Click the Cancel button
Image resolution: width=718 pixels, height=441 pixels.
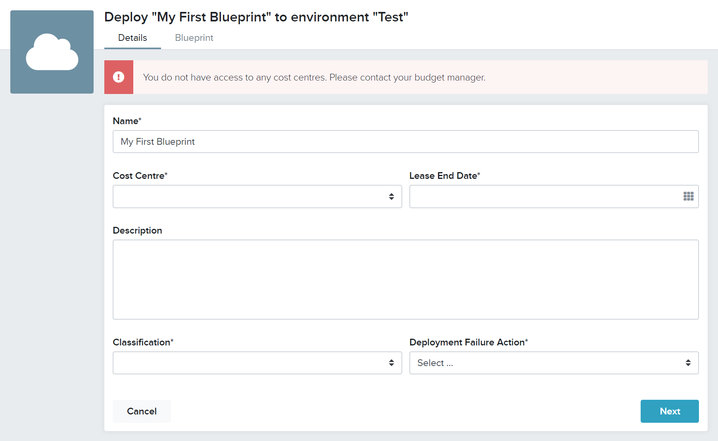click(x=142, y=411)
